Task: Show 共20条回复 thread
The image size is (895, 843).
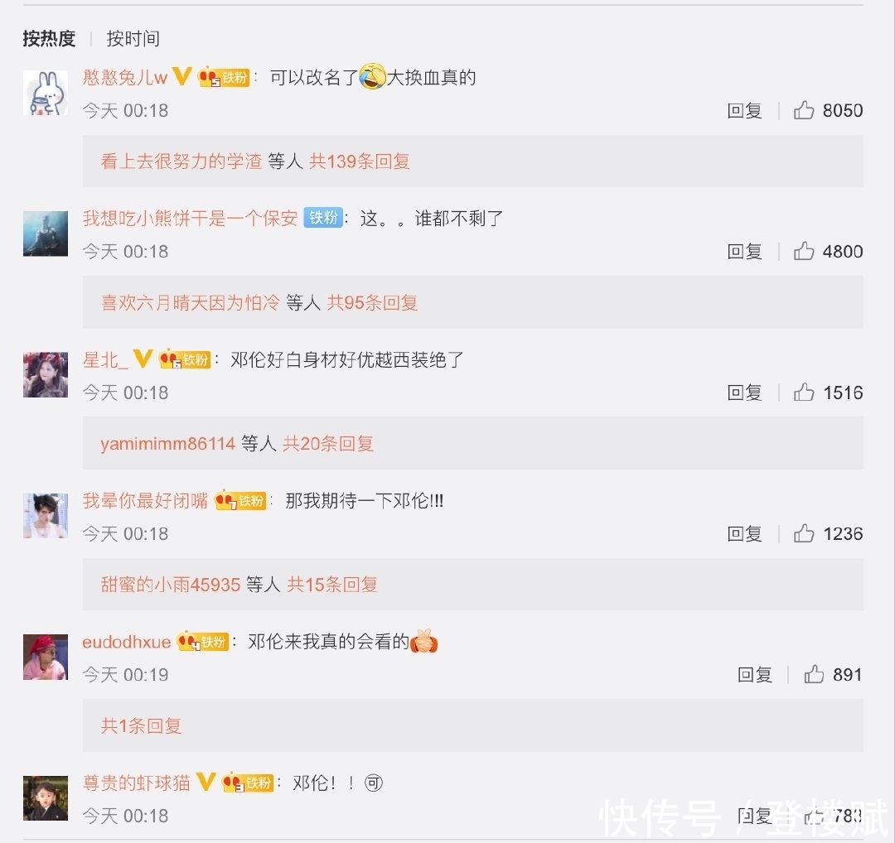Action: [328, 443]
